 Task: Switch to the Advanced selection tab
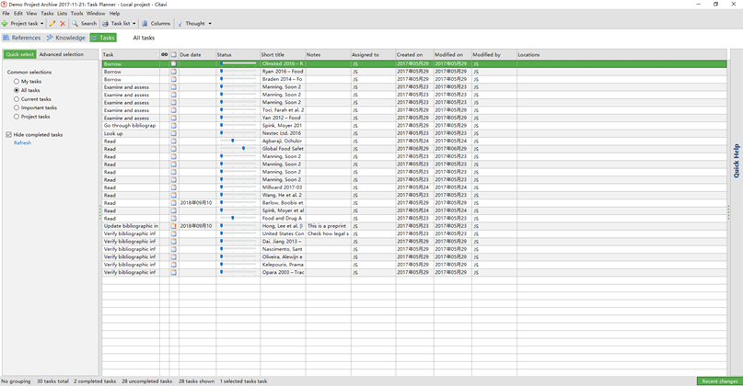[x=61, y=54]
